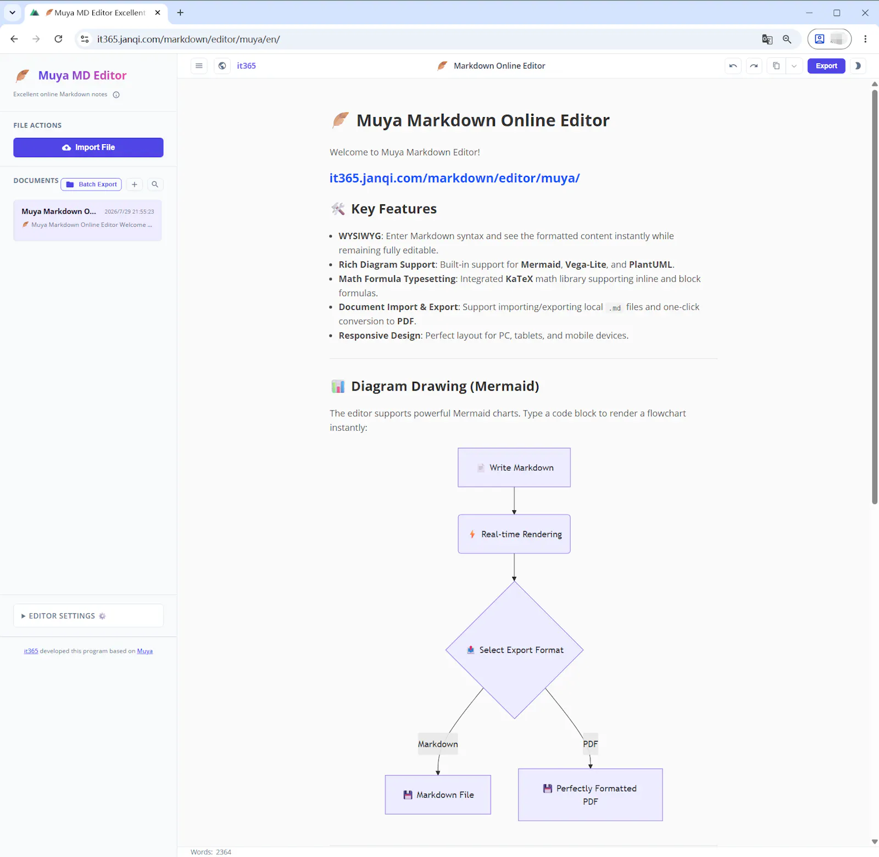Click the Select Export Format diamond node
This screenshot has height=857, width=879.
[514, 650]
